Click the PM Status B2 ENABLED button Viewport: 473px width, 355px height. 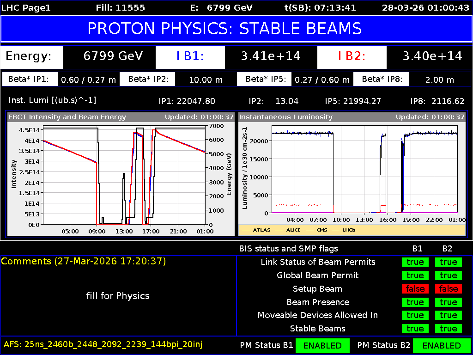pyautogui.click(x=442, y=345)
